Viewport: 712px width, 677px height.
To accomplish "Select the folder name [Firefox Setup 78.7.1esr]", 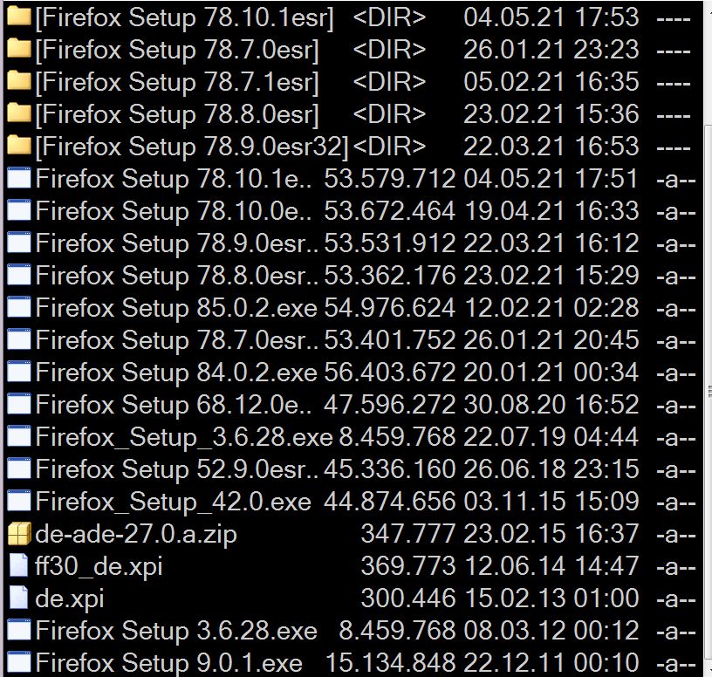I will (x=177, y=83).
